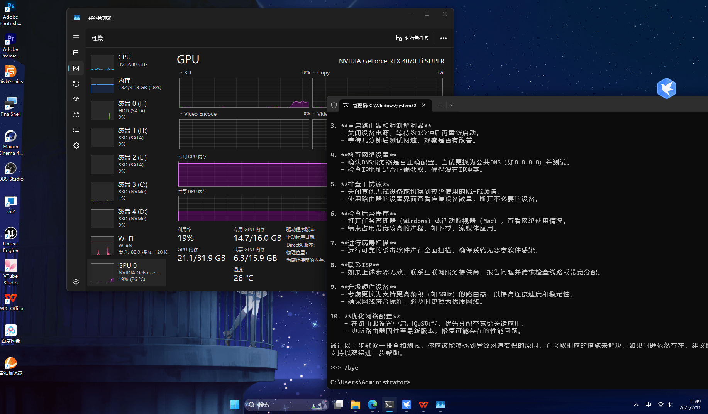Select the 内存 memory performance item

[x=127, y=84]
